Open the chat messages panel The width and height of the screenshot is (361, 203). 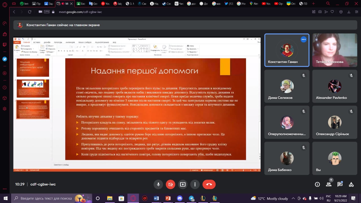(340, 184)
